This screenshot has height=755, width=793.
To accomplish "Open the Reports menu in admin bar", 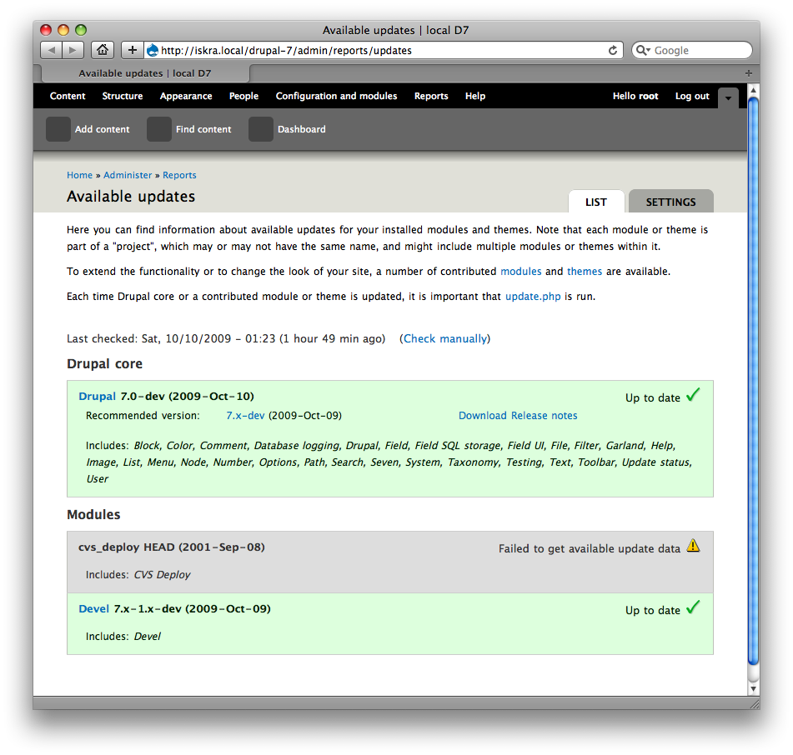I will (431, 96).
